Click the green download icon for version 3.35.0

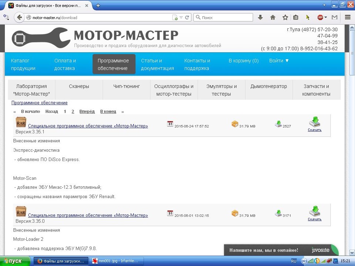[314, 211]
